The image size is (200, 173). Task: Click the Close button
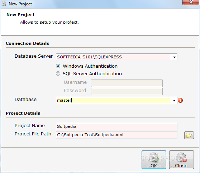click(181, 160)
